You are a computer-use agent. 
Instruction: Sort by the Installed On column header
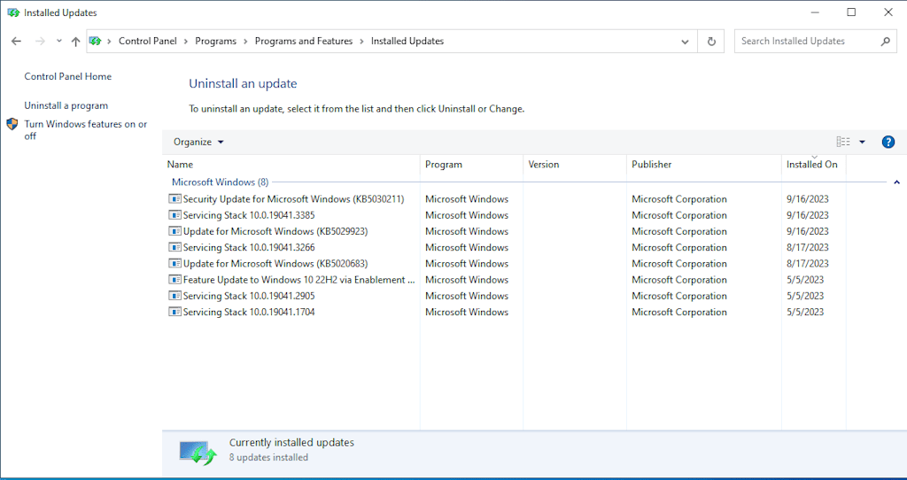coord(814,164)
